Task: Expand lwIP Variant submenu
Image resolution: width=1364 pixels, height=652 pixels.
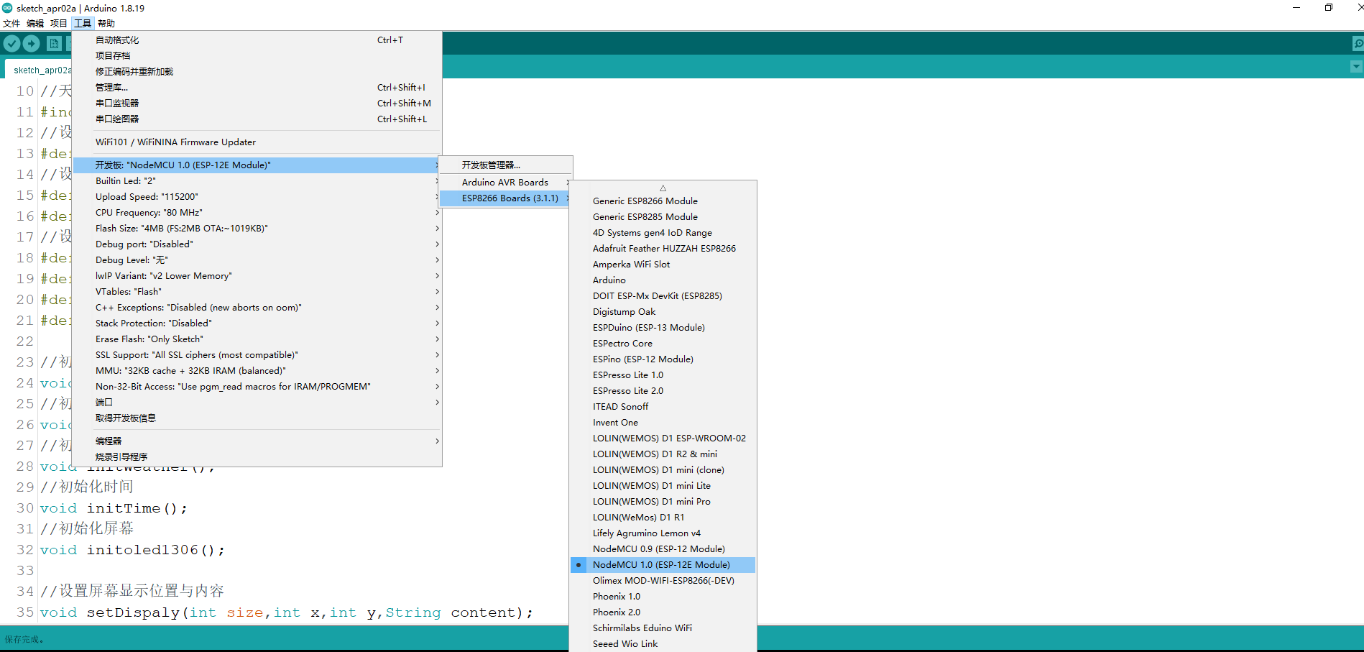Action: 257,276
